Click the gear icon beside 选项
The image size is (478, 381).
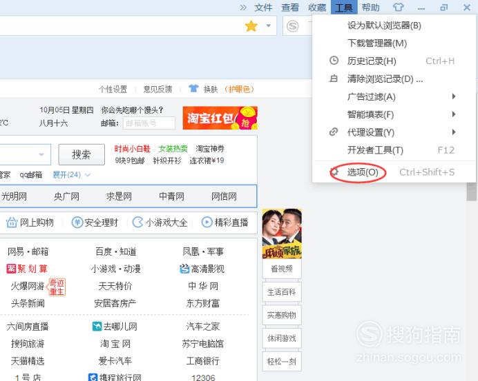tap(334, 172)
